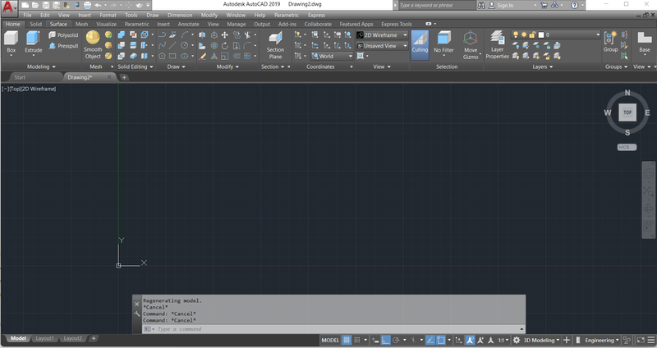The image size is (657, 348).
Task: Open the Dimension menu
Action: 180,15
